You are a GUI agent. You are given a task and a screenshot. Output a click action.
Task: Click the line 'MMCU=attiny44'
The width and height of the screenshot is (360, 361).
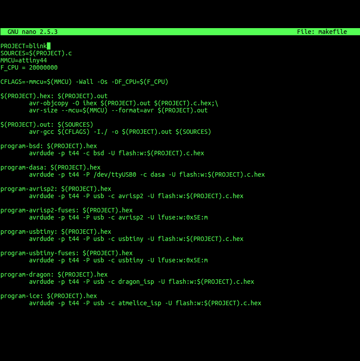tap(24, 60)
